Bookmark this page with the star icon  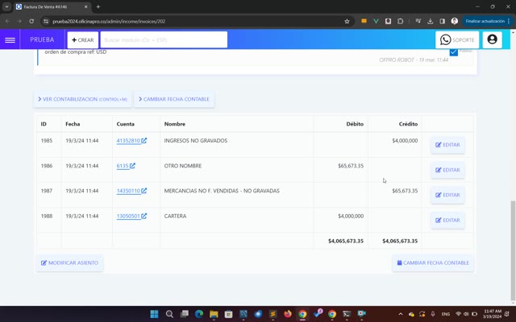coord(347,22)
